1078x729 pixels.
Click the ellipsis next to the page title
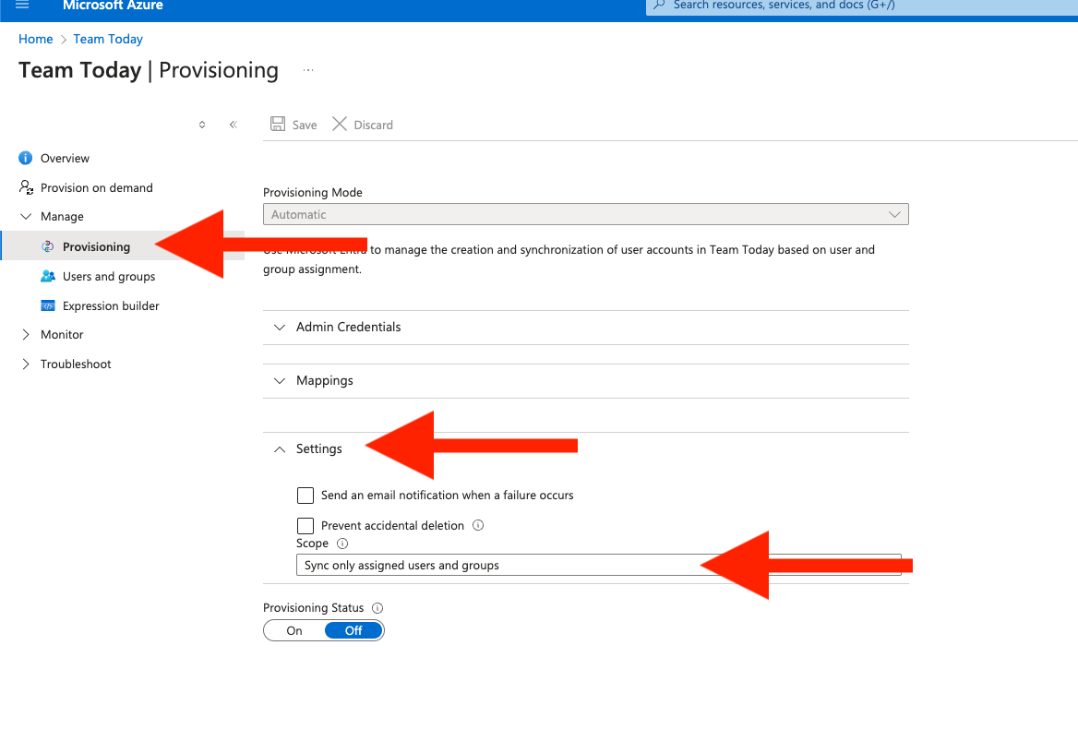pos(308,70)
